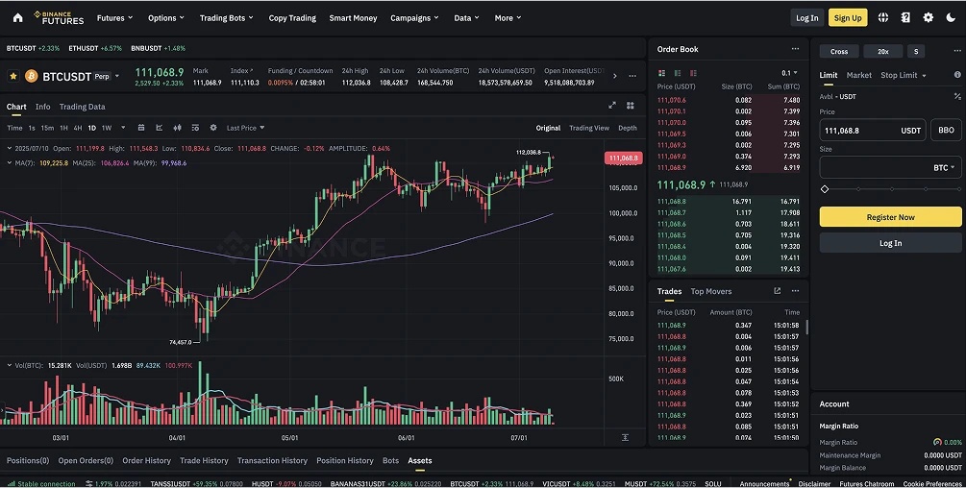Click the BBO button

coord(946,130)
